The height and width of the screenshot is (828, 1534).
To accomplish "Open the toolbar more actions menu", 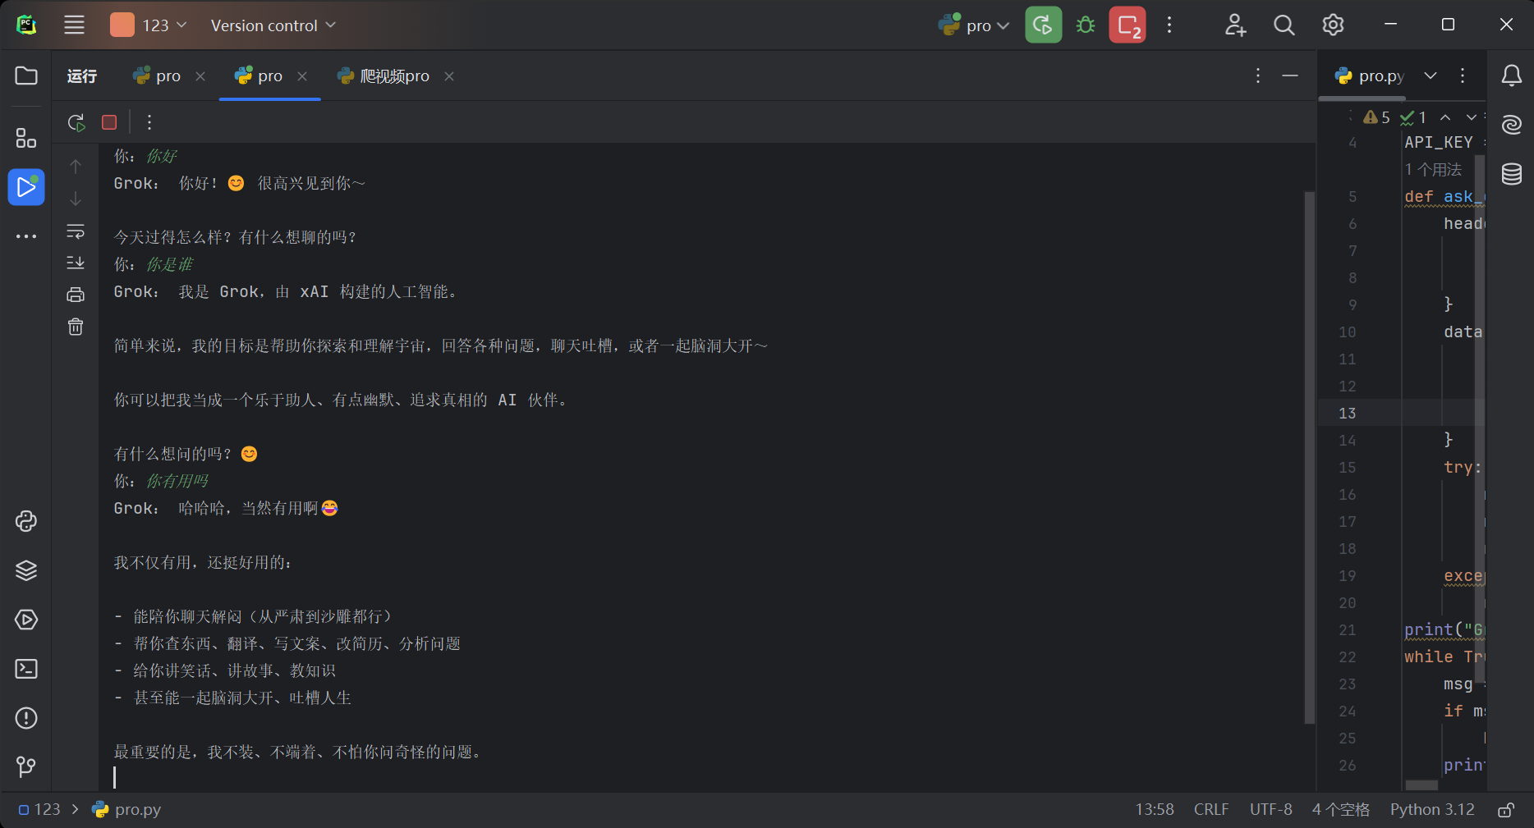I will click(1169, 25).
